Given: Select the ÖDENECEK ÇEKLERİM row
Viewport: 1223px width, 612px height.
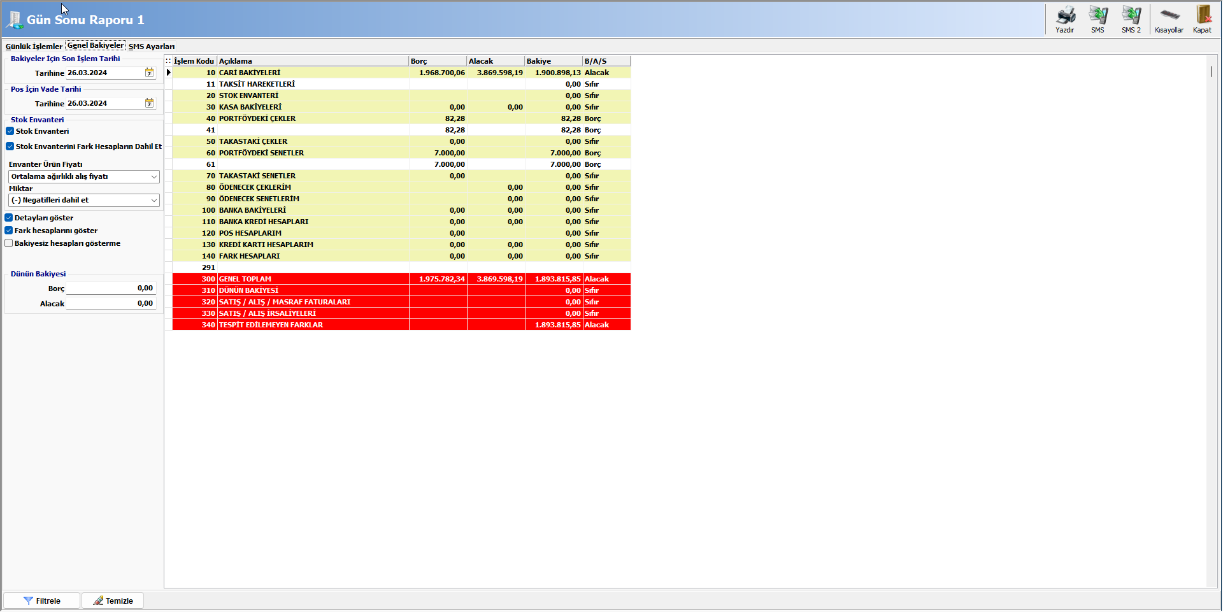Looking at the screenshot, I should click(x=401, y=187).
